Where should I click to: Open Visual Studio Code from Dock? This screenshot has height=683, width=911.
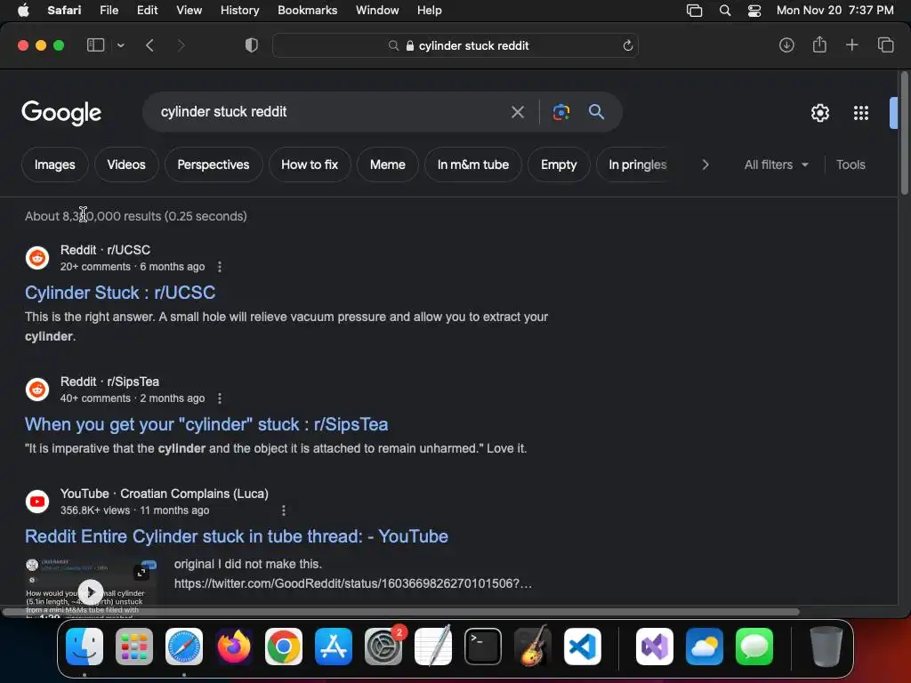(x=582, y=647)
